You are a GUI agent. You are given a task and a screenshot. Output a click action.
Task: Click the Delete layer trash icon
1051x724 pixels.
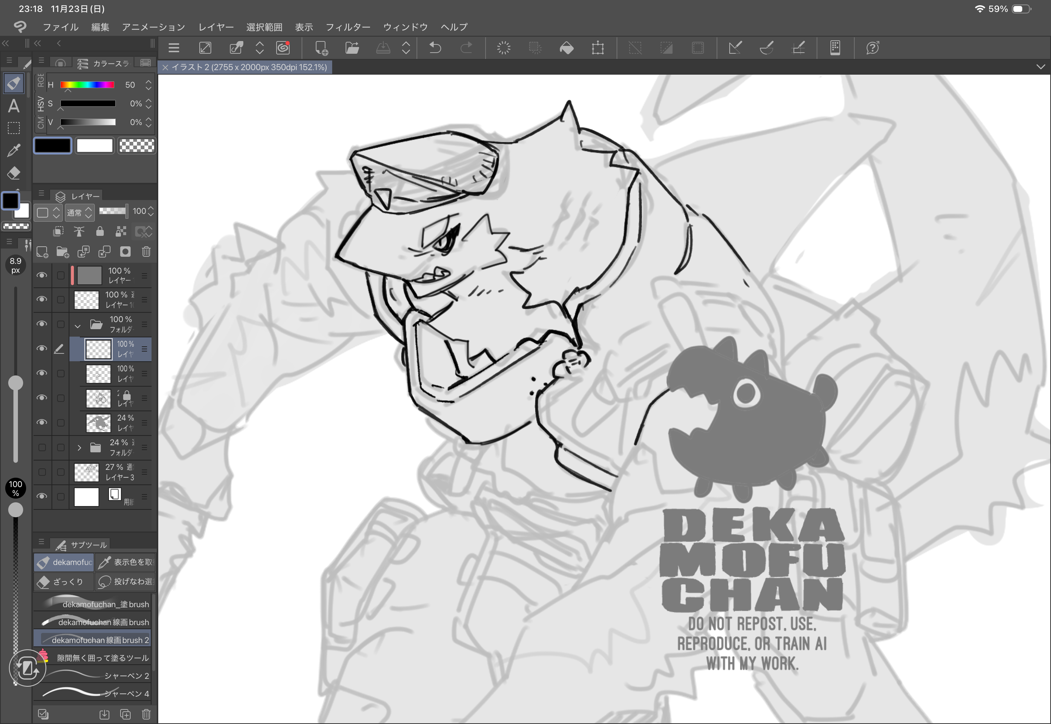click(x=146, y=252)
